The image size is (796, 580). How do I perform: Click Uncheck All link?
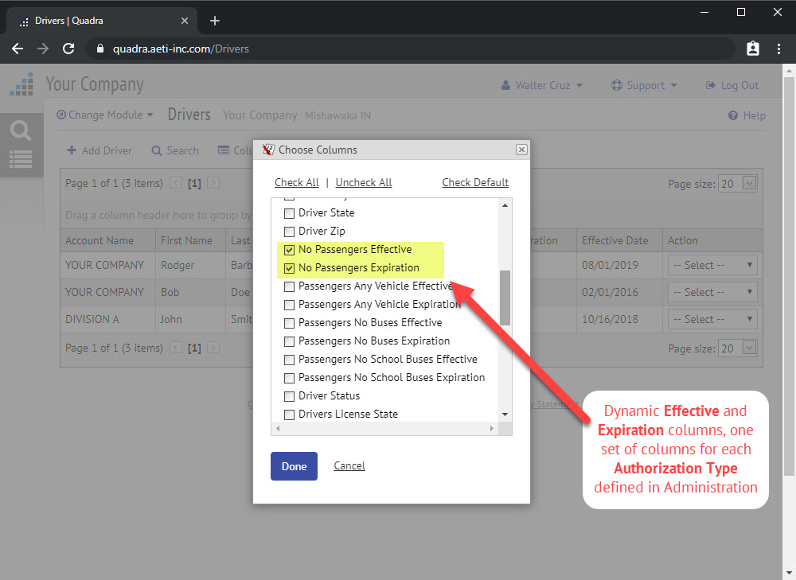point(364,182)
